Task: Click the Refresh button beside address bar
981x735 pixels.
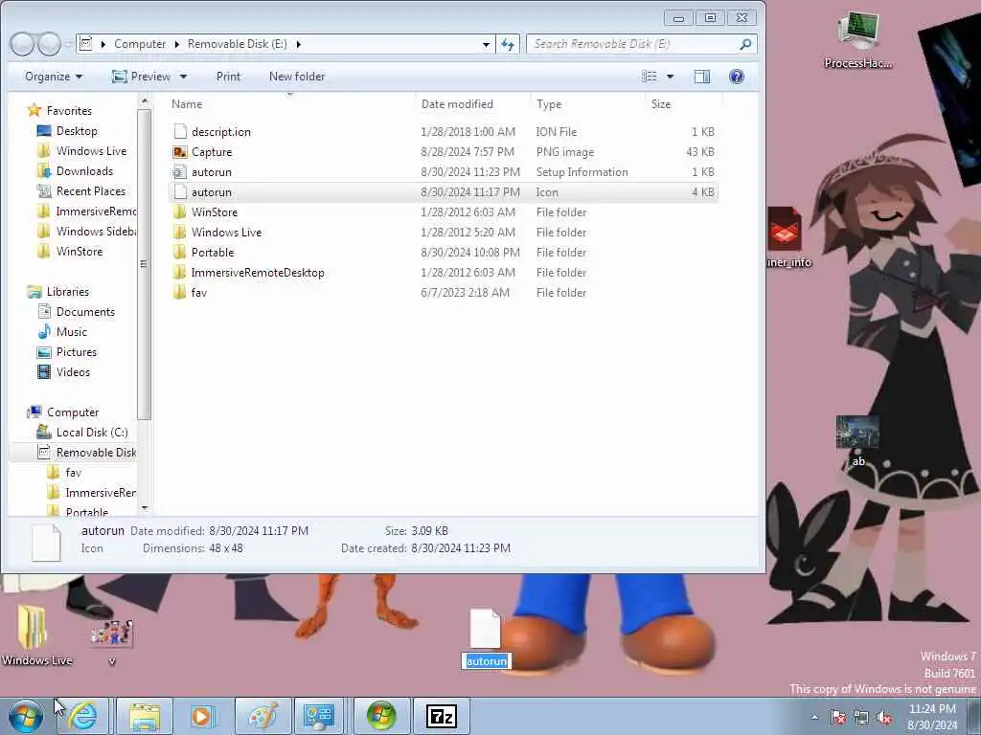Action: click(x=508, y=44)
